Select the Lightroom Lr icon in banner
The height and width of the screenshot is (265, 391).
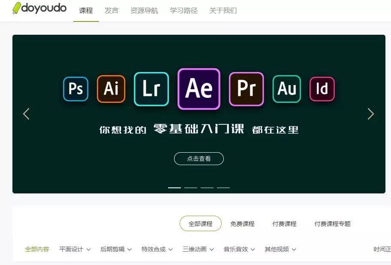pos(151,89)
